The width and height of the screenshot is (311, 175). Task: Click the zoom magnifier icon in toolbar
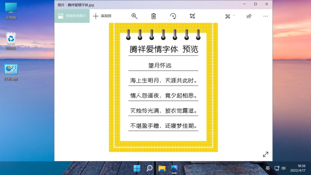[x=134, y=16]
